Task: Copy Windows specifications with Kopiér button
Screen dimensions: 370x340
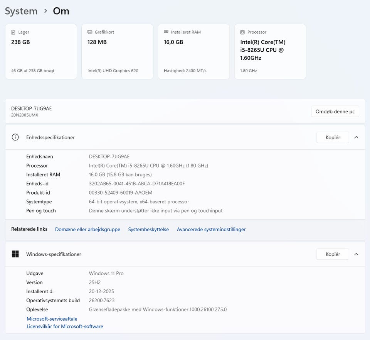Action: pos(333,254)
